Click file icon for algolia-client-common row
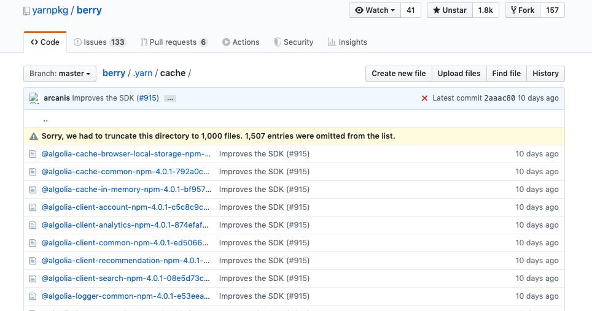 pyautogui.click(x=33, y=242)
